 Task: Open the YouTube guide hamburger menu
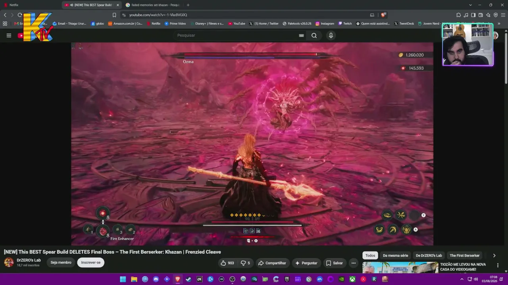click(x=9, y=35)
